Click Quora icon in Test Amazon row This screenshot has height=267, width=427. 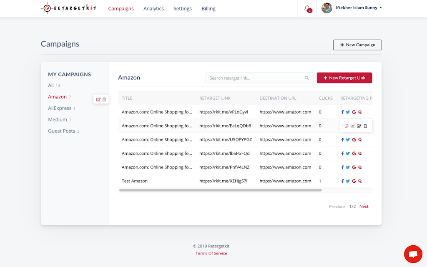[x=360, y=181]
